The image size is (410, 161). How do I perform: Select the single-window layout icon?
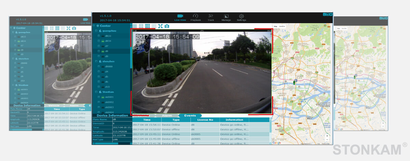pyautogui.click(x=135, y=26)
